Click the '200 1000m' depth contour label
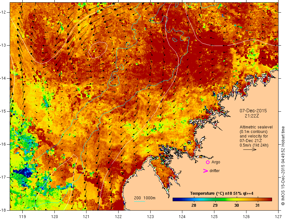The width and height of the screenshot is (285, 220). coord(145,198)
